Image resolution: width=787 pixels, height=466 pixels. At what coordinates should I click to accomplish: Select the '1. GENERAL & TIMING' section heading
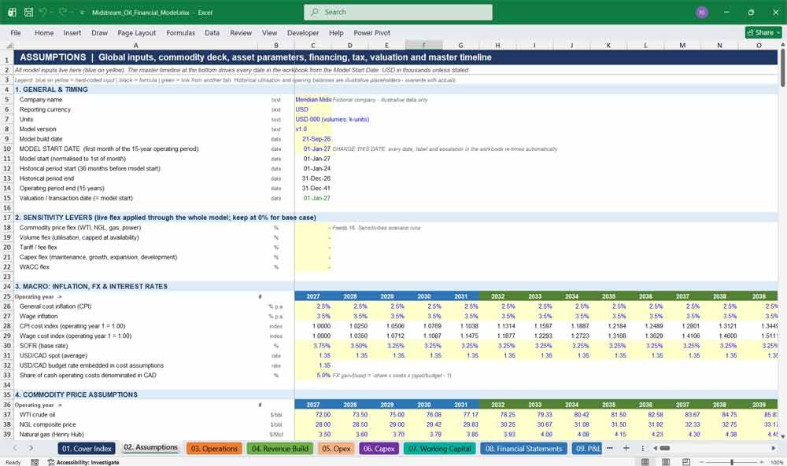pyautogui.click(x=51, y=89)
